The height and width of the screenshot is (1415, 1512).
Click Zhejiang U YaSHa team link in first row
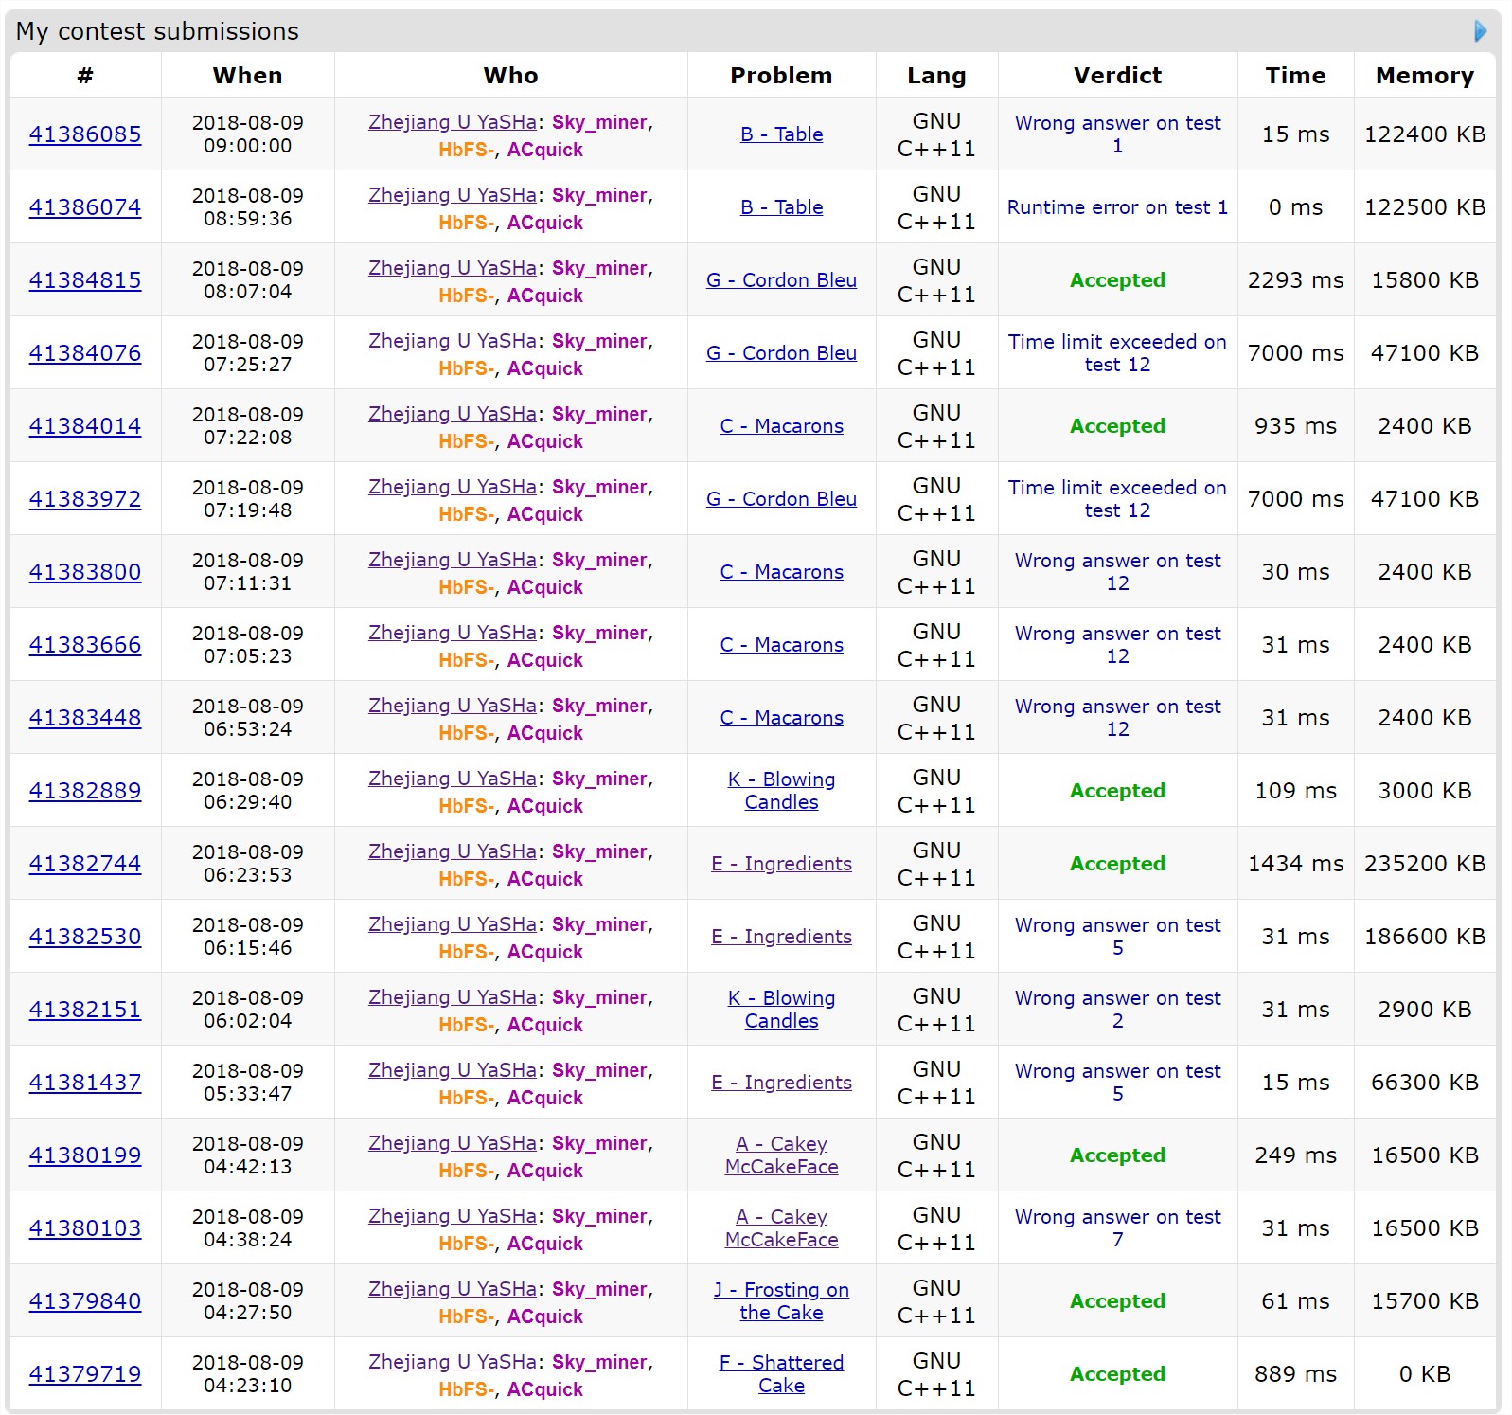(x=453, y=122)
